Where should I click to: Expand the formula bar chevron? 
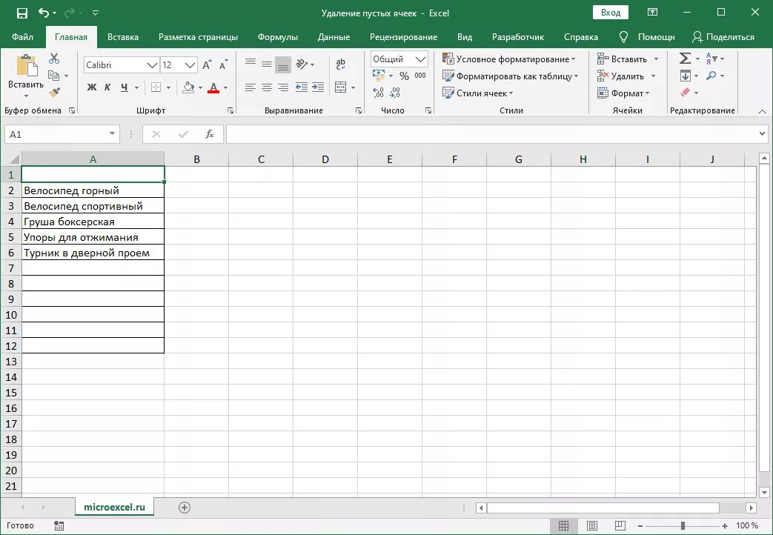(762, 133)
